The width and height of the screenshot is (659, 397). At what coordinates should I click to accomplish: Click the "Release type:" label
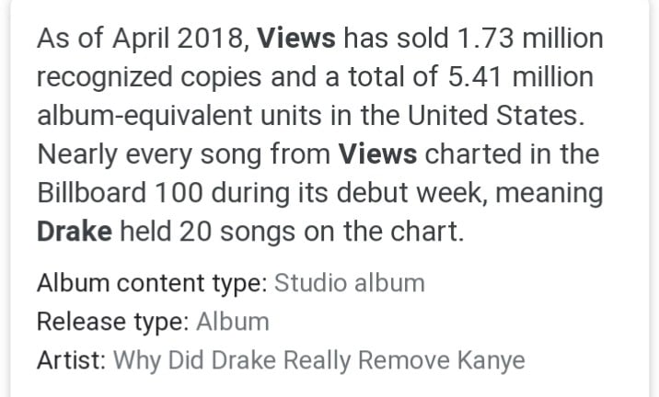pyautogui.click(x=113, y=322)
